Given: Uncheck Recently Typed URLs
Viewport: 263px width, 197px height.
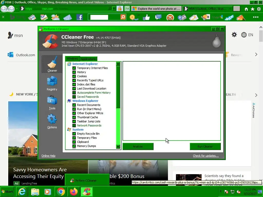Looking at the screenshot, I should tap(74, 80).
